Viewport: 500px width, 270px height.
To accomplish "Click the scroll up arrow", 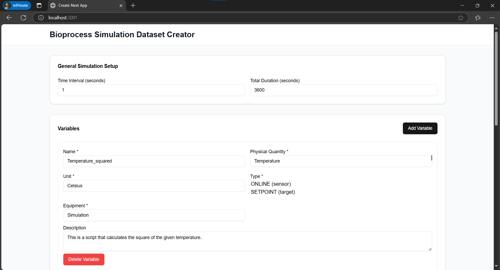I will pos(496,28).
